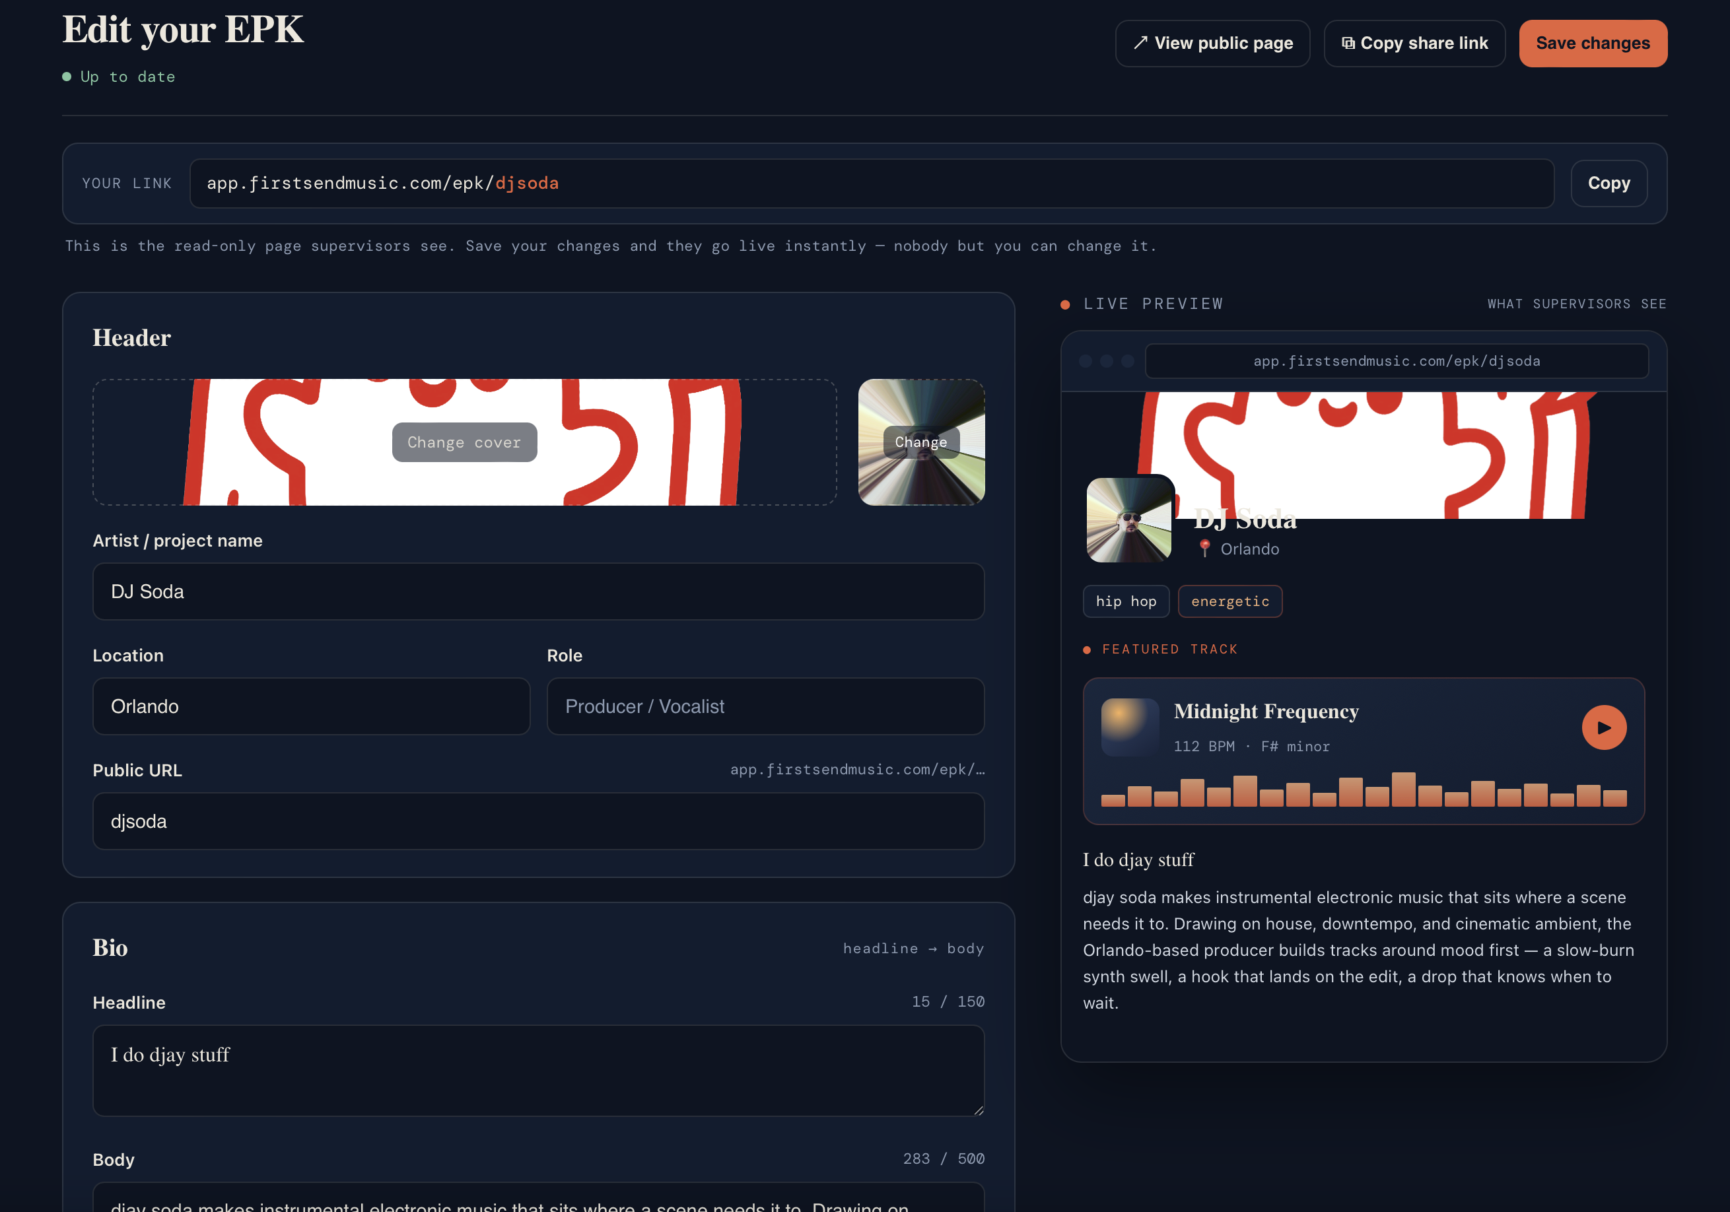Click the preview address bar URL
This screenshot has width=1730, height=1212.
tap(1396, 361)
